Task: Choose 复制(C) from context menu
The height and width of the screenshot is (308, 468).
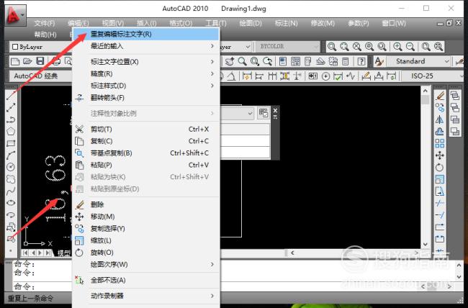Action: [x=146, y=141]
